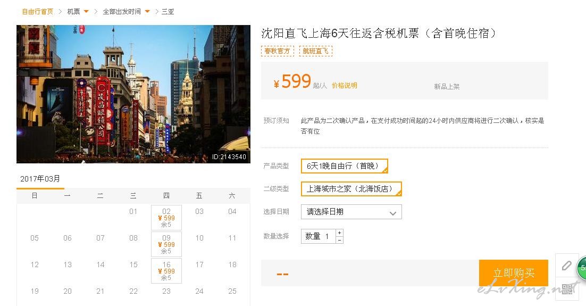Open the 自由行首页 breadcrumb link
Screen dimensions: 586x306
[37, 12]
